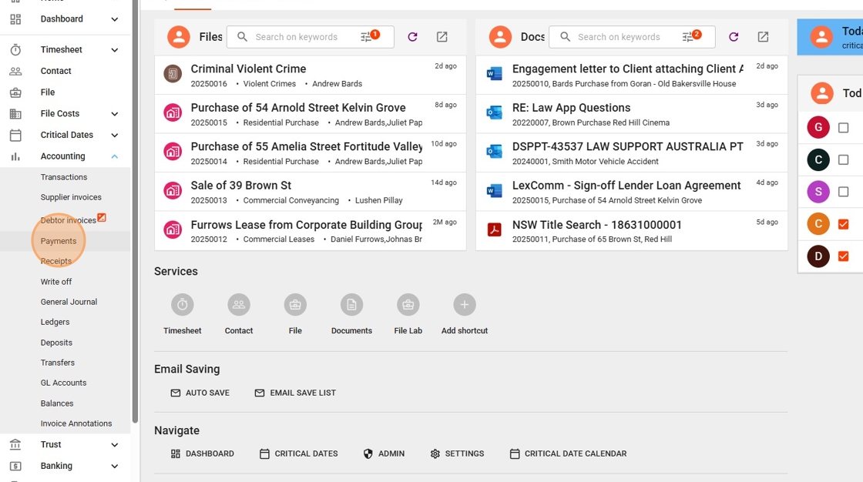
Task: Open Files panel filter settings icon
Action: click(x=367, y=37)
